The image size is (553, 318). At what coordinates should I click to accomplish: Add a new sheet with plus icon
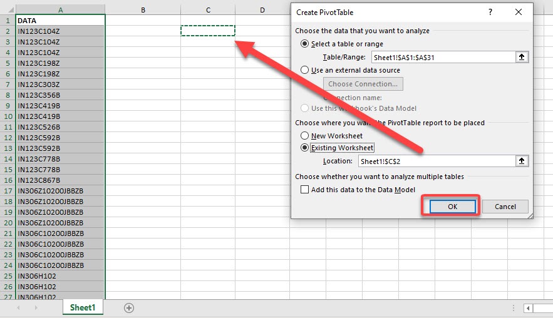129,308
